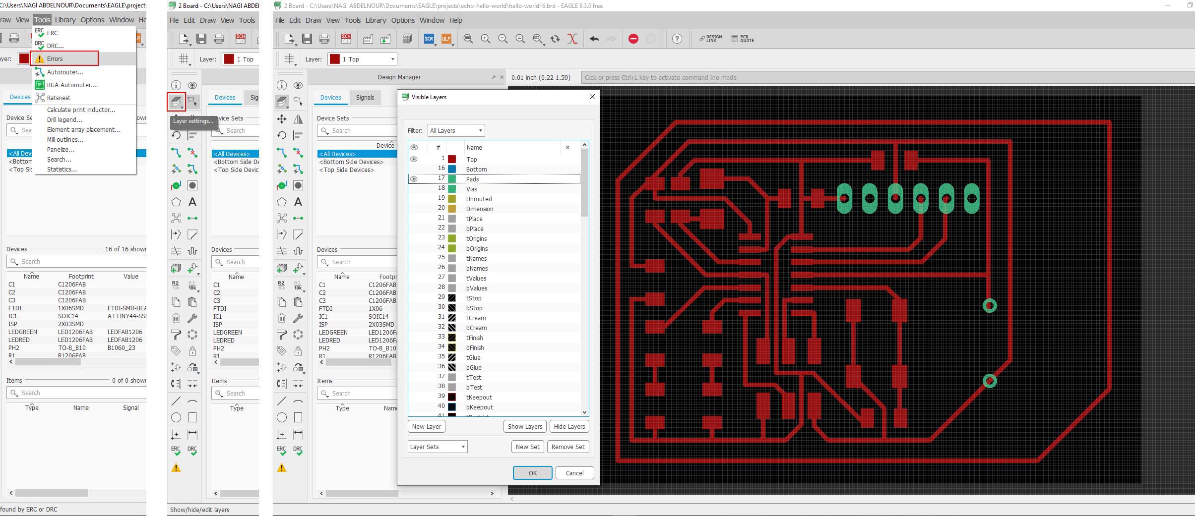This screenshot has height=516, width=1195.
Task: Click the Save icon in the right window toolbar
Action: 307,39
